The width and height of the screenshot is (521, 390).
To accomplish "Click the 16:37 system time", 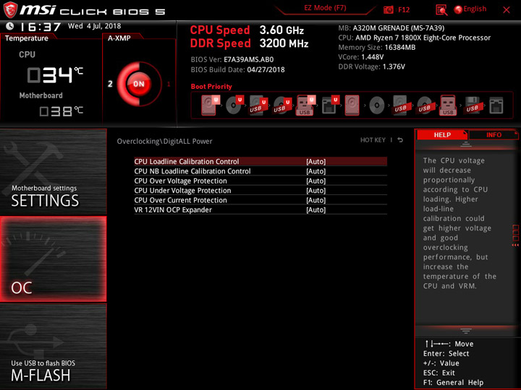I will point(41,27).
